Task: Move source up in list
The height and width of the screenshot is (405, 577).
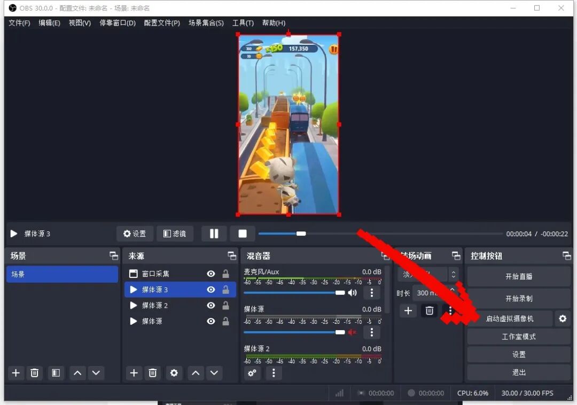Action: (x=196, y=373)
